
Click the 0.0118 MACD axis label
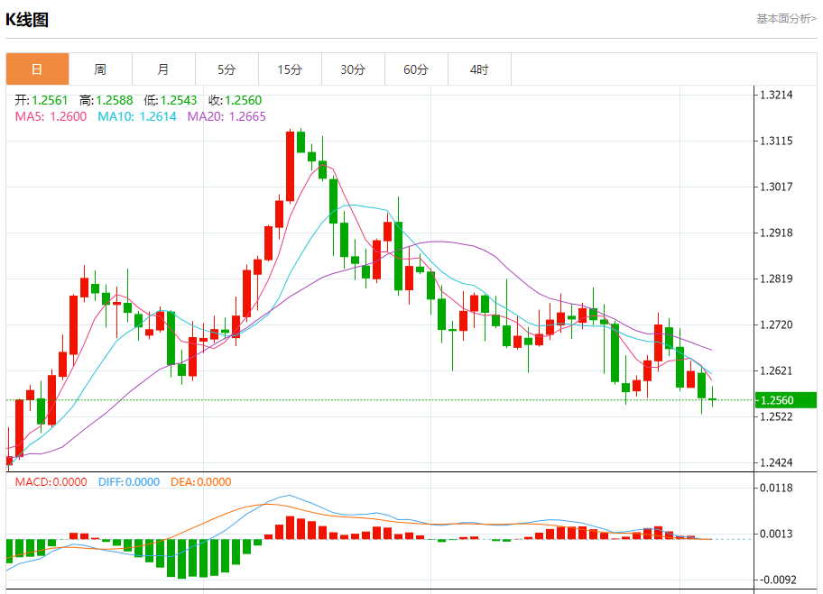pyautogui.click(x=776, y=489)
